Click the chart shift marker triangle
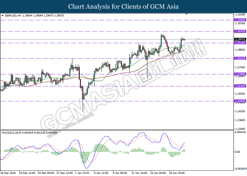Screen dimensions: 247x176 [187, 14]
